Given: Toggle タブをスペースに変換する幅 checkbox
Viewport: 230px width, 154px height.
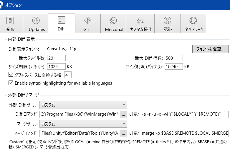Looking at the screenshot, I should point(11,75).
